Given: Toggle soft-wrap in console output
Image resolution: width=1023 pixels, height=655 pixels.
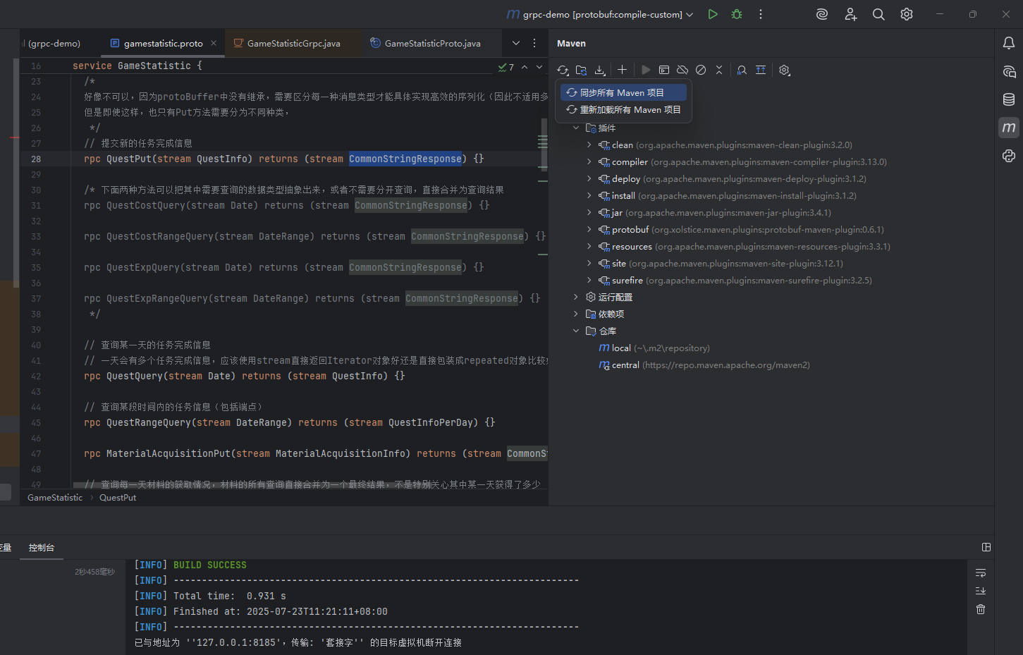Looking at the screenshot, I should pos(981,572).
